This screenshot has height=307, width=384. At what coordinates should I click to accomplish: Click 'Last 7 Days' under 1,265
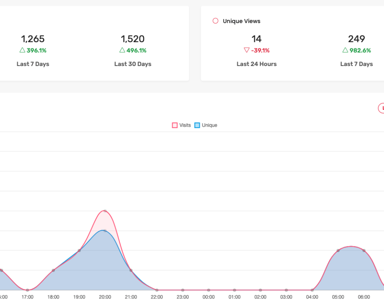33,64
